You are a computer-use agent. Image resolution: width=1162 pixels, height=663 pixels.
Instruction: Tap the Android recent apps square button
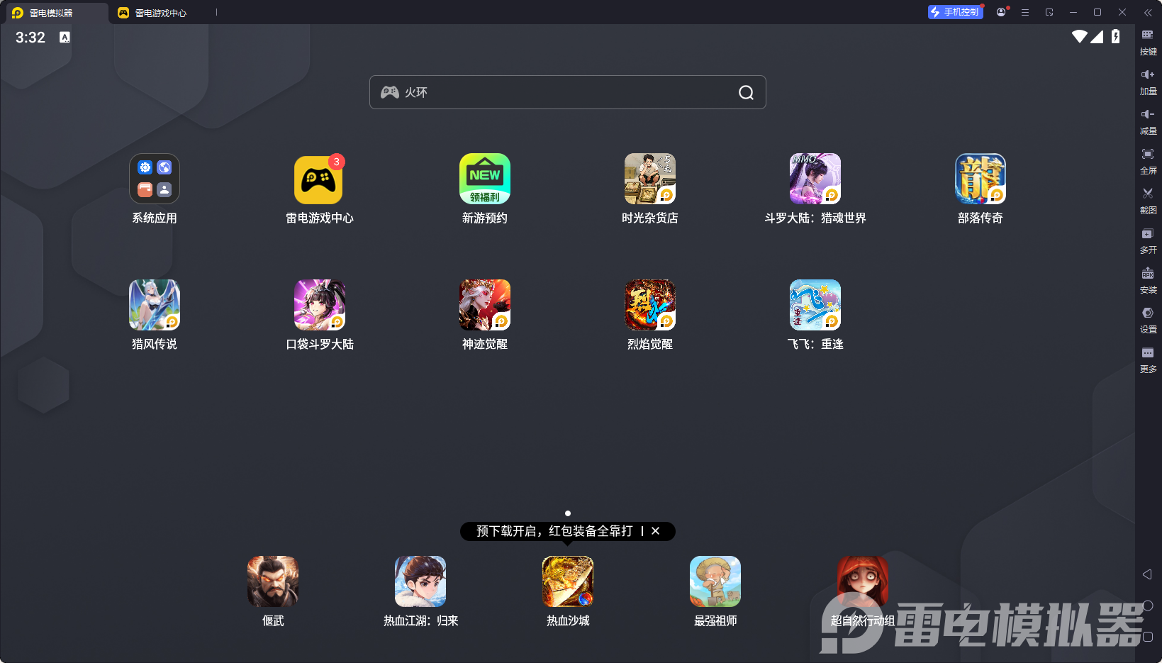pyautogui.click(x=1148, y=637)
